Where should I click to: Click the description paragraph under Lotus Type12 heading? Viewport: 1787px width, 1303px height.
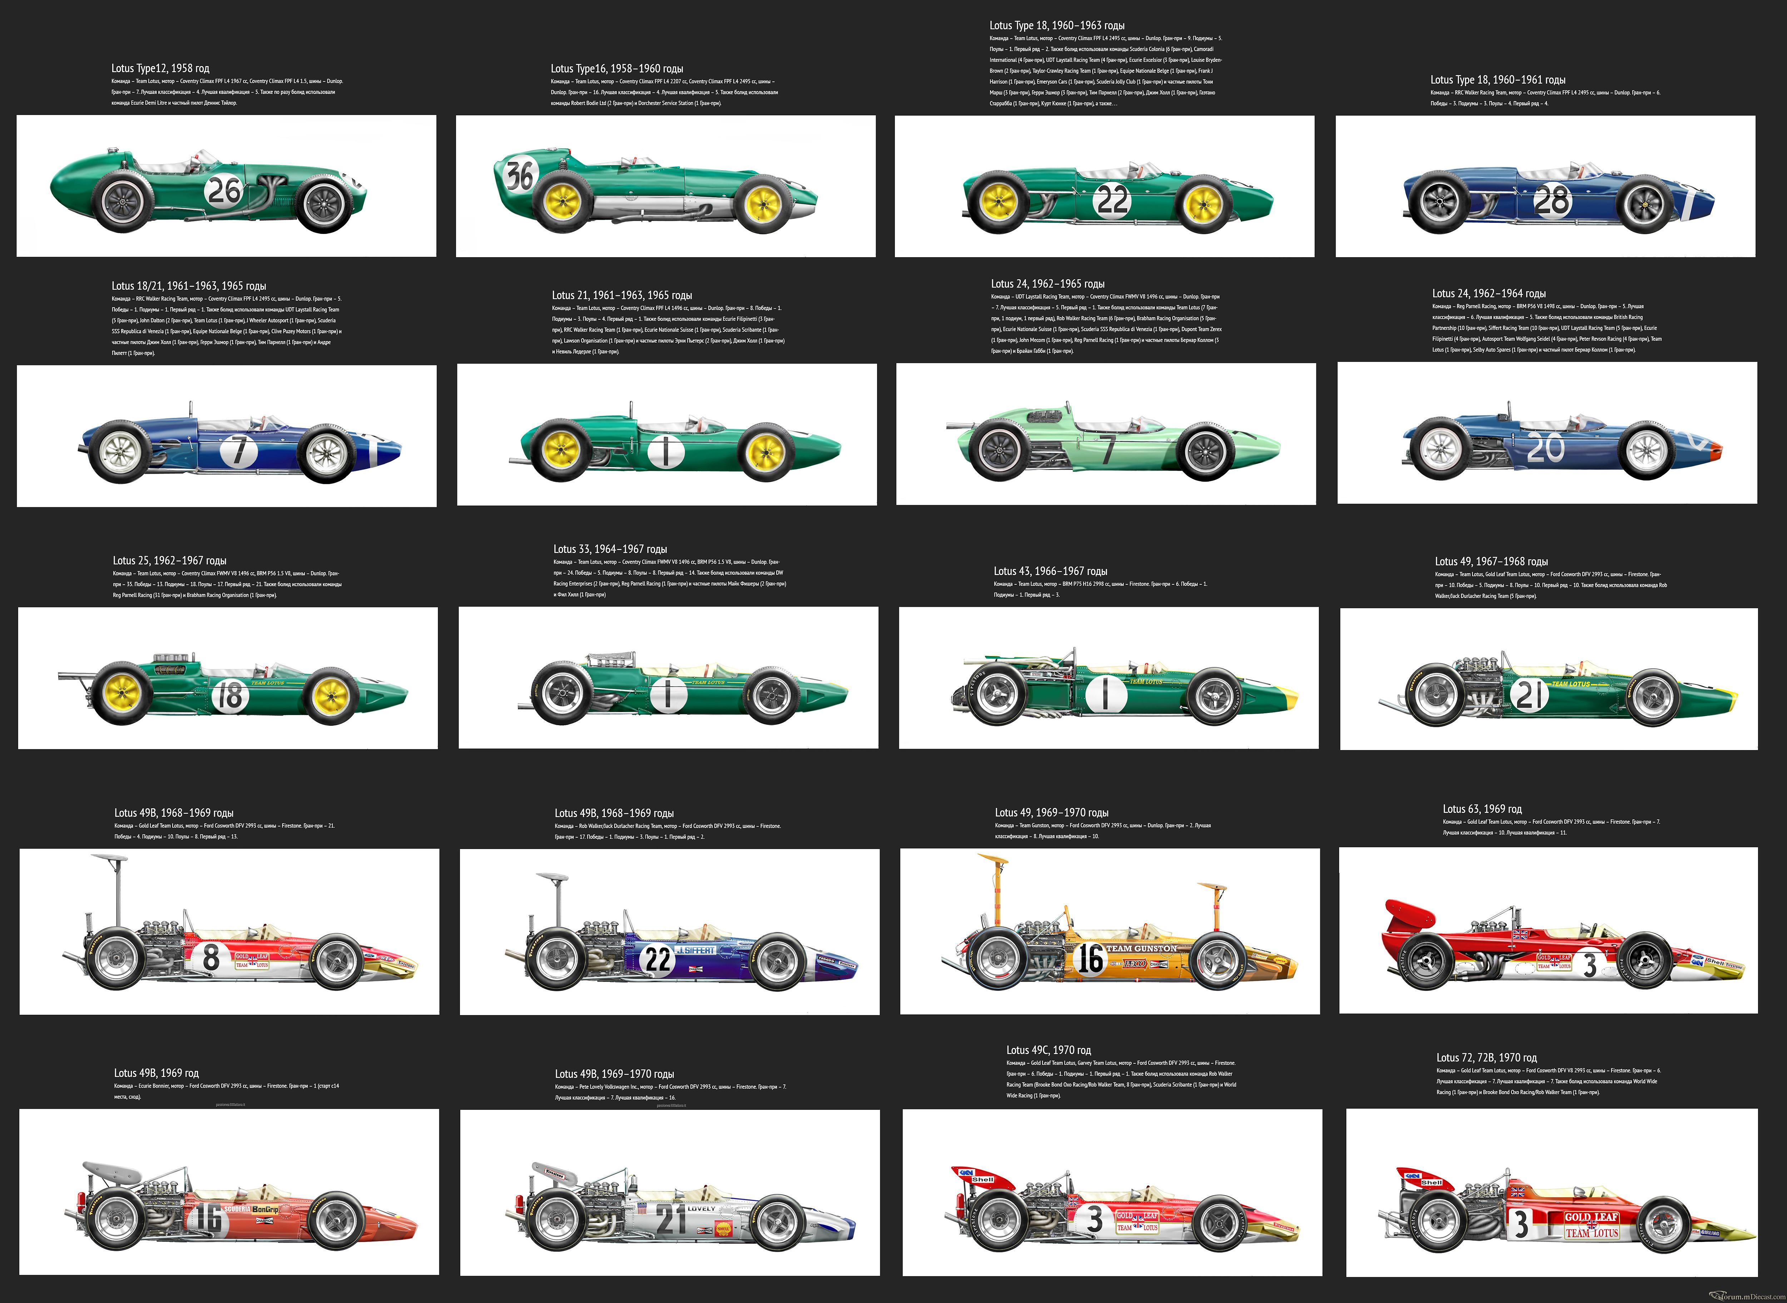coord(227,91)
